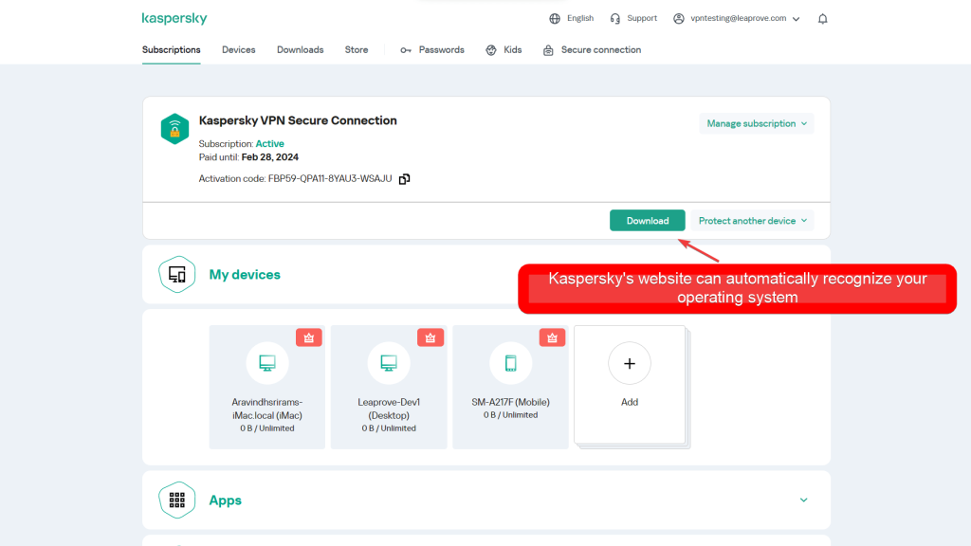Click the Passwords key icon

[406, 50]
